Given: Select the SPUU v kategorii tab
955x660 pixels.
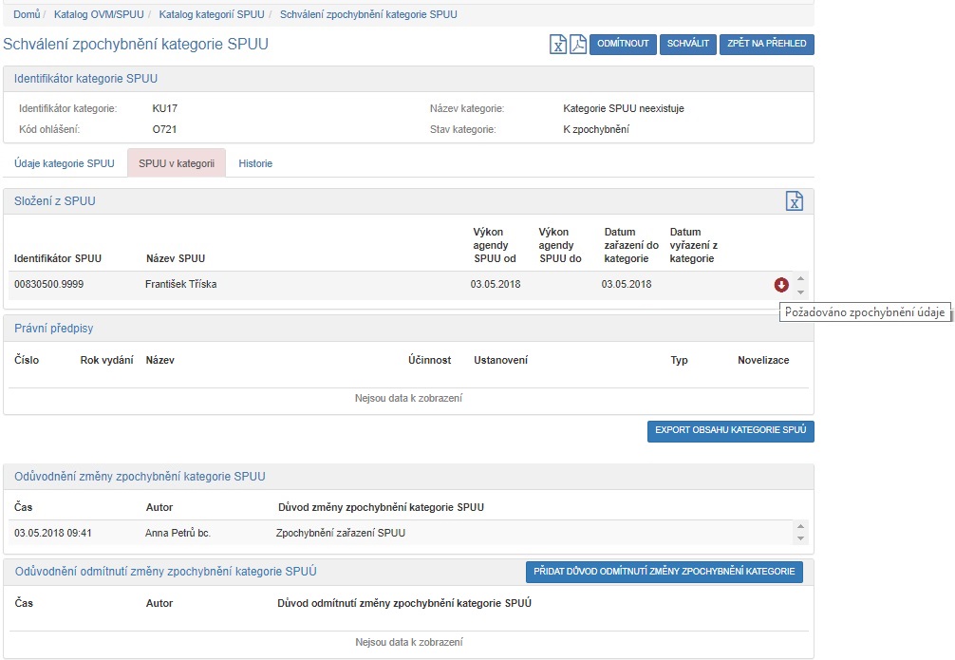Looking at the screenshot, I should tap(176, 163).
